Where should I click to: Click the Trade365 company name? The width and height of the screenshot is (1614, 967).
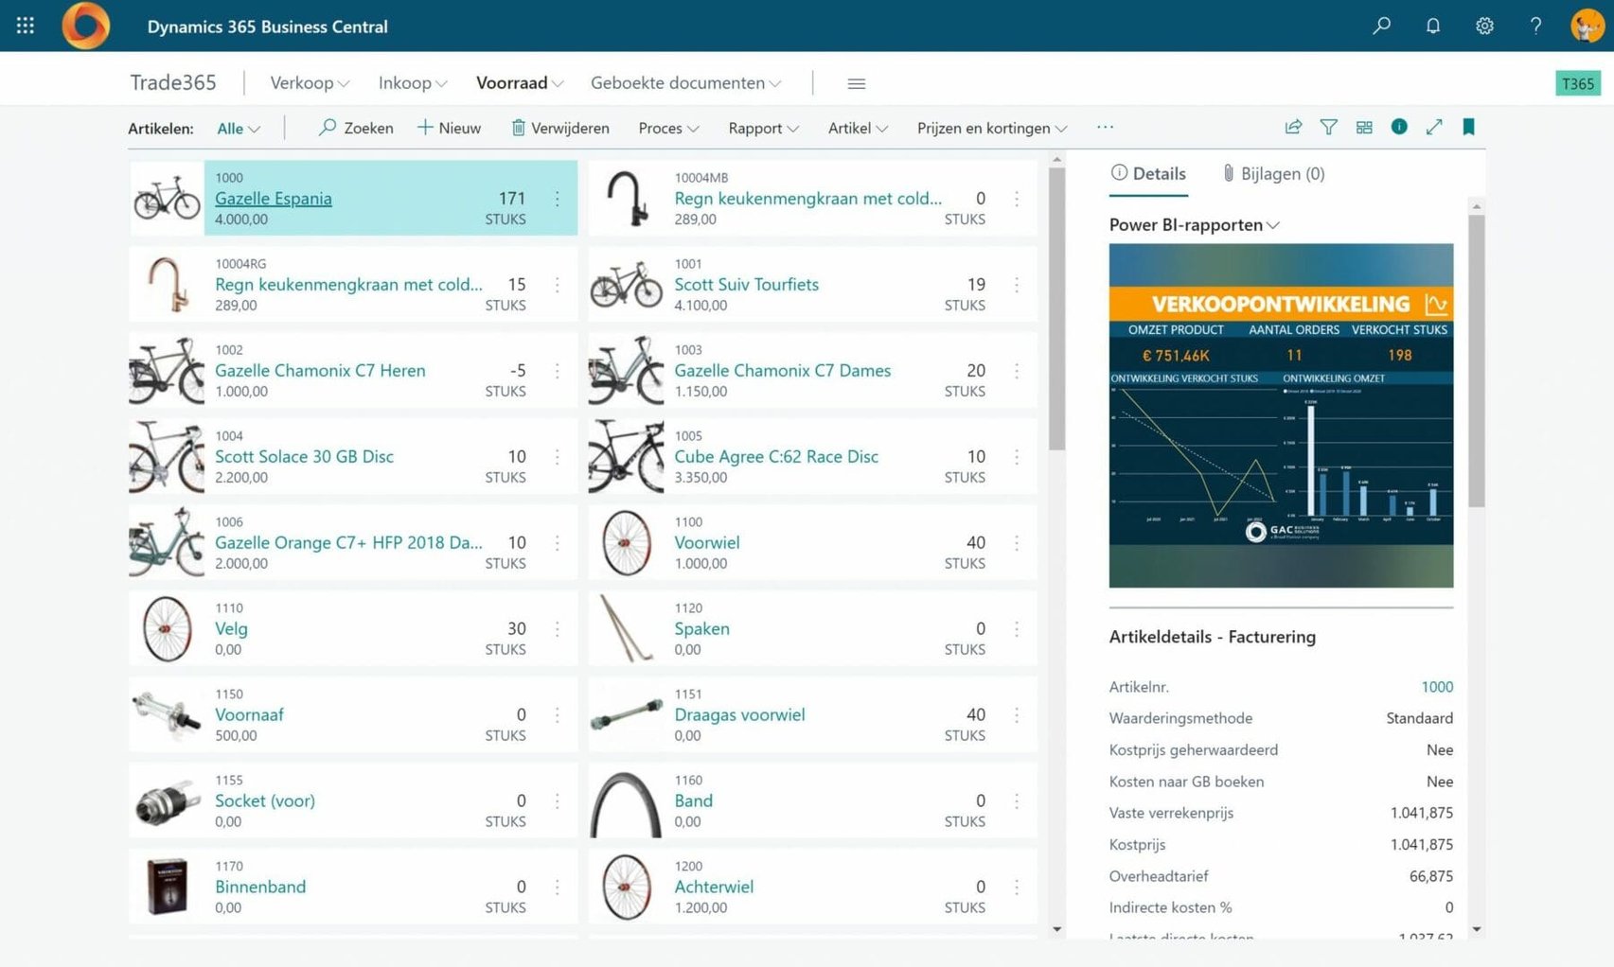(x=173, y=83)
